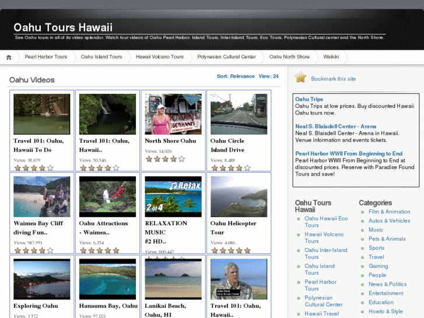Viewport: 424px width, 318px height.
Task: Click the Oahu Tours Hawaii site title
Action: (63, 27)
